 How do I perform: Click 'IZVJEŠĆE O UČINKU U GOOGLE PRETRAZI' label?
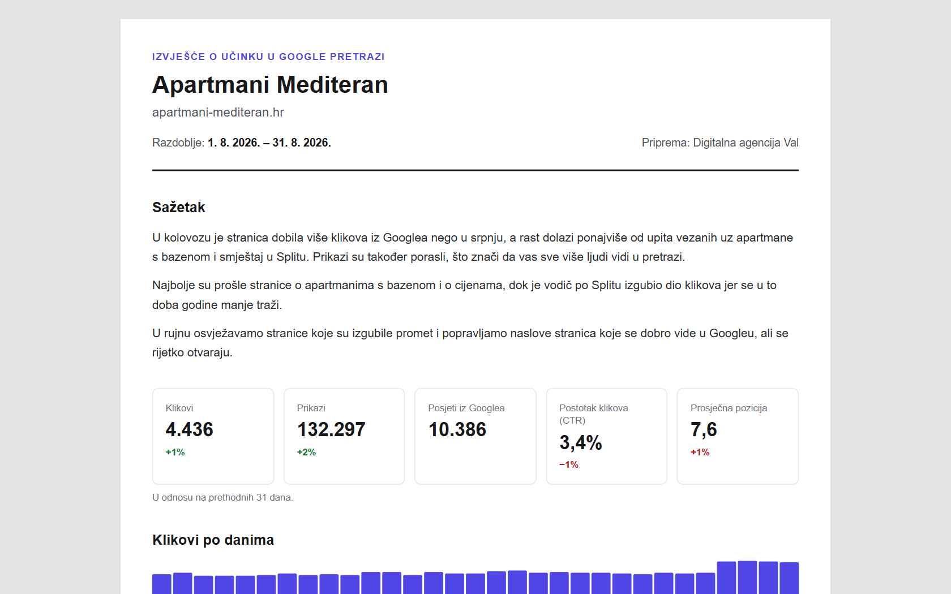click(268, 57)
